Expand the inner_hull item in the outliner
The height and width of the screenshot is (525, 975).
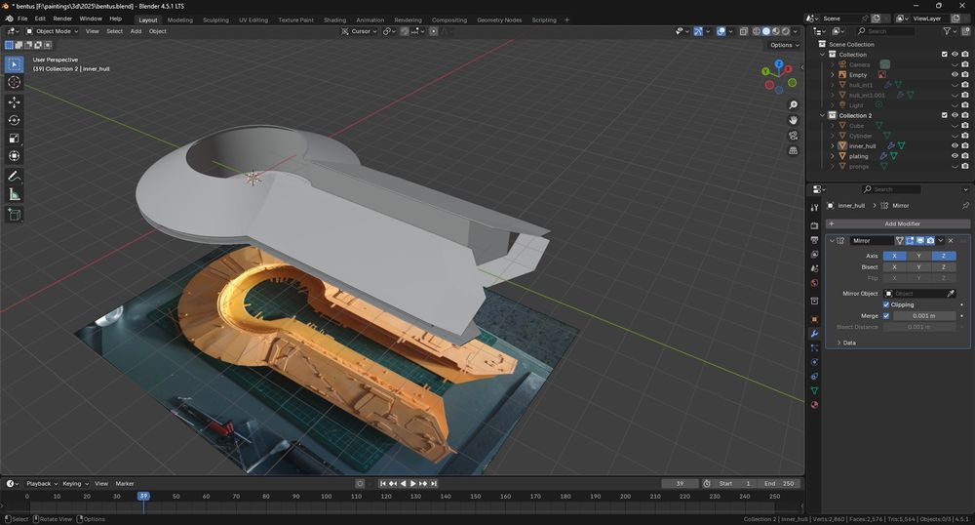[832, 145]
